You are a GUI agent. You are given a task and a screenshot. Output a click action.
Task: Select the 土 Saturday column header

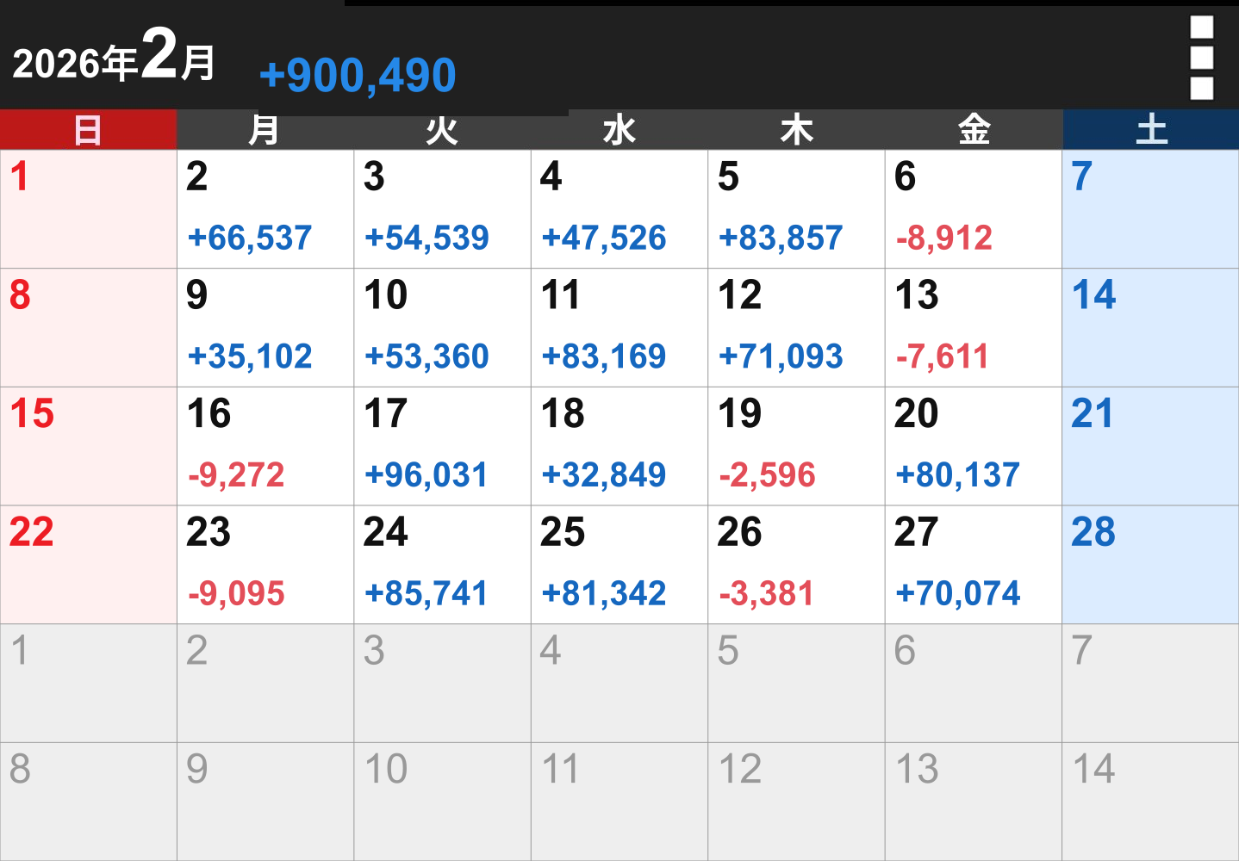[x=1151, y=130]
